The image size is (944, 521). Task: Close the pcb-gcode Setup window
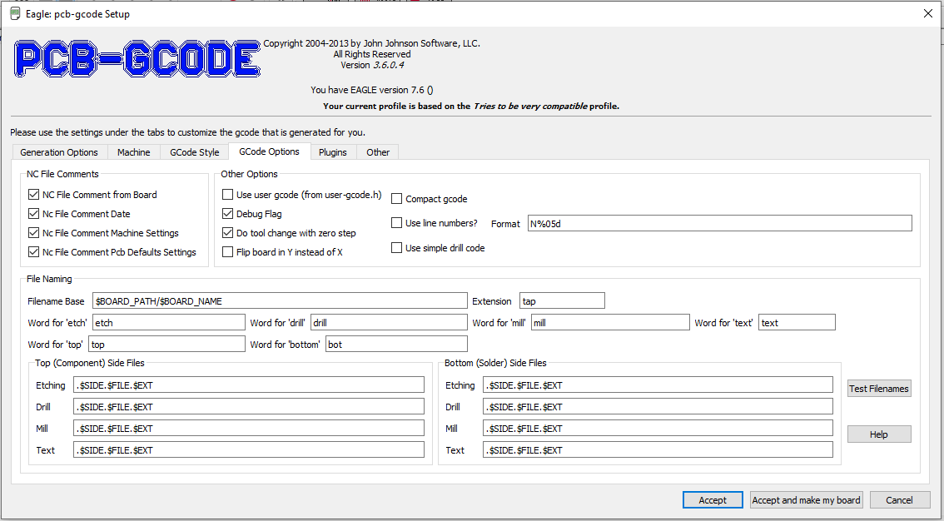[927, 13]
